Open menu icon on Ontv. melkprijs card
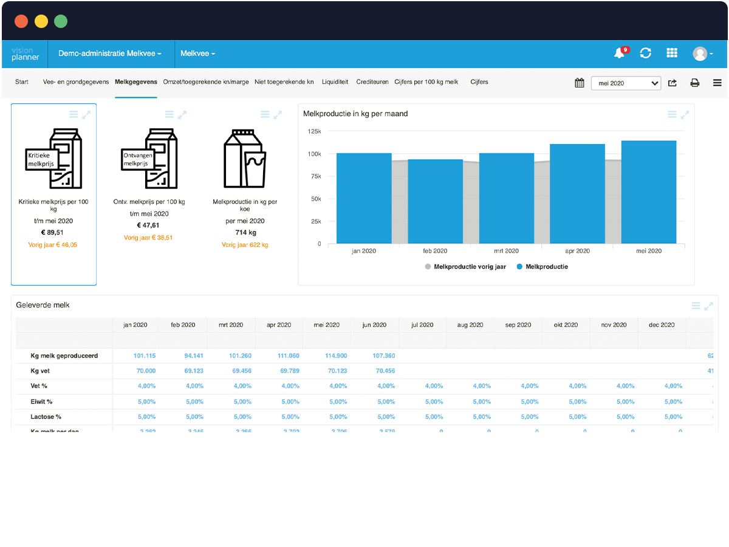This screenshot has width=729, height=547. point(169,114)
